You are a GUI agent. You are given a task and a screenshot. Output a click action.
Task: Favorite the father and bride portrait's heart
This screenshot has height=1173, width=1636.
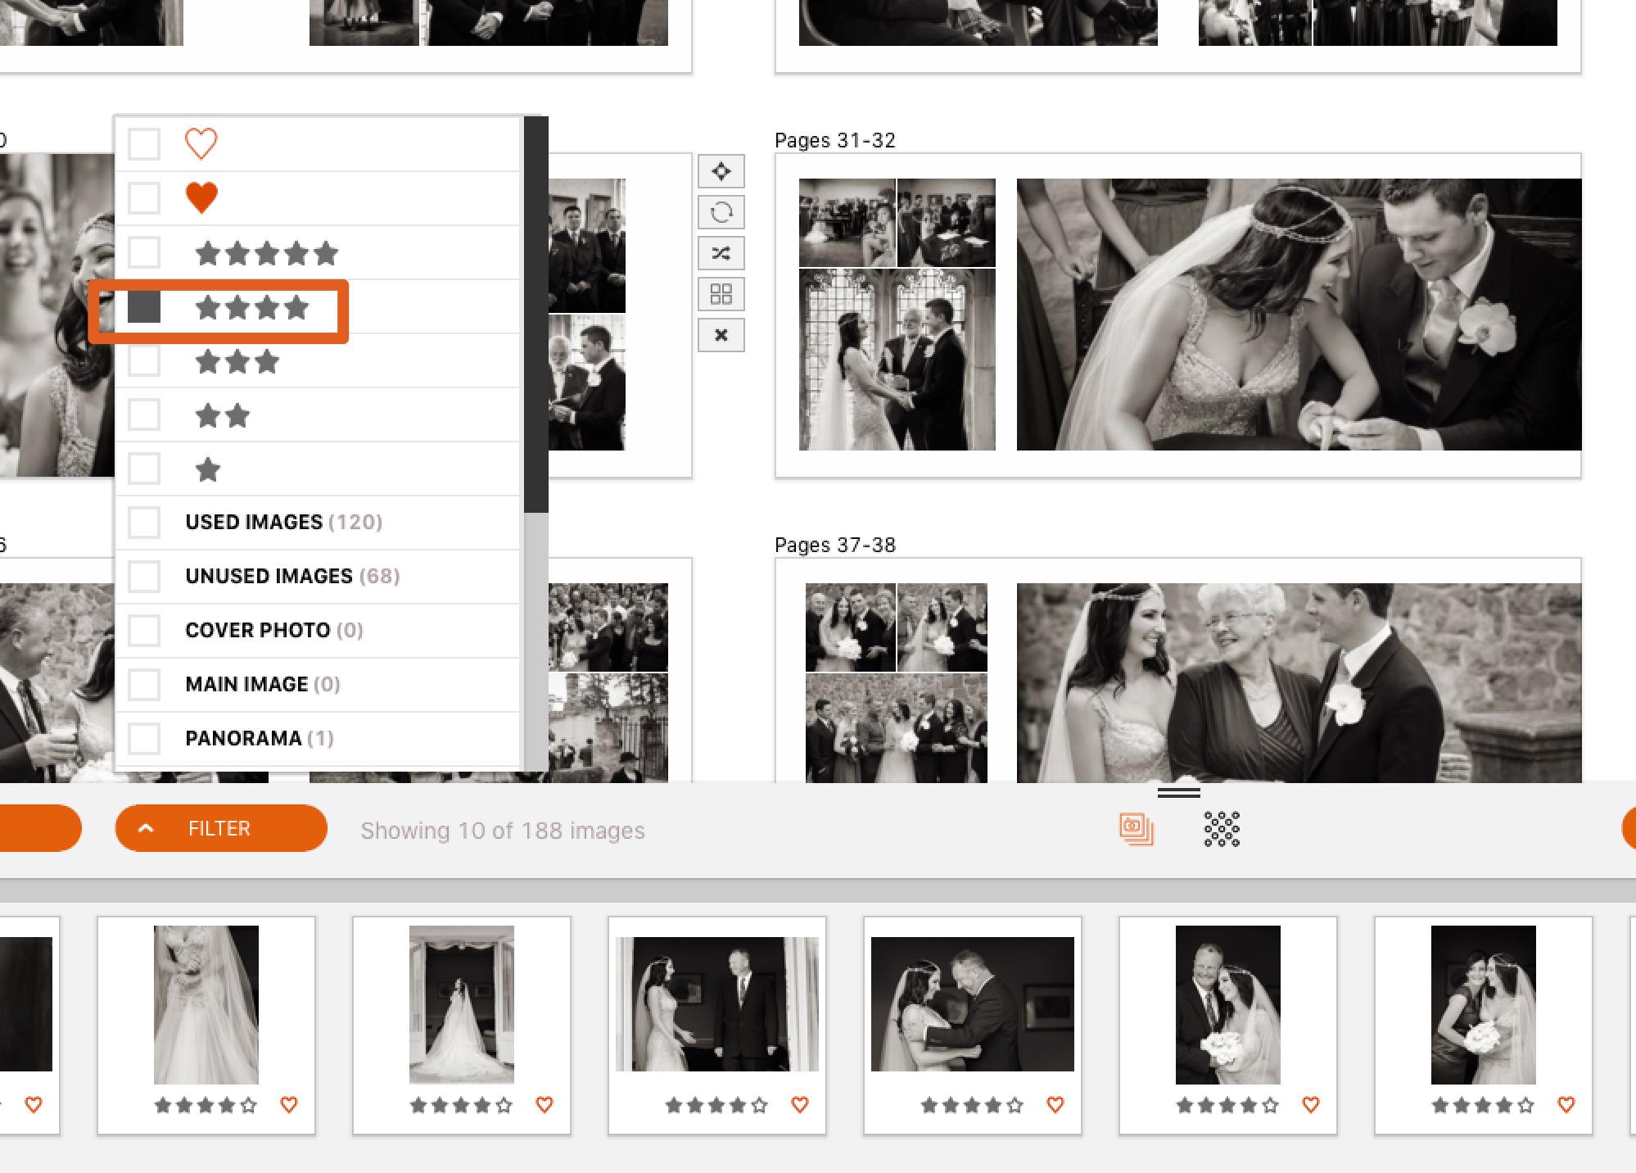click(1310, 1105)
